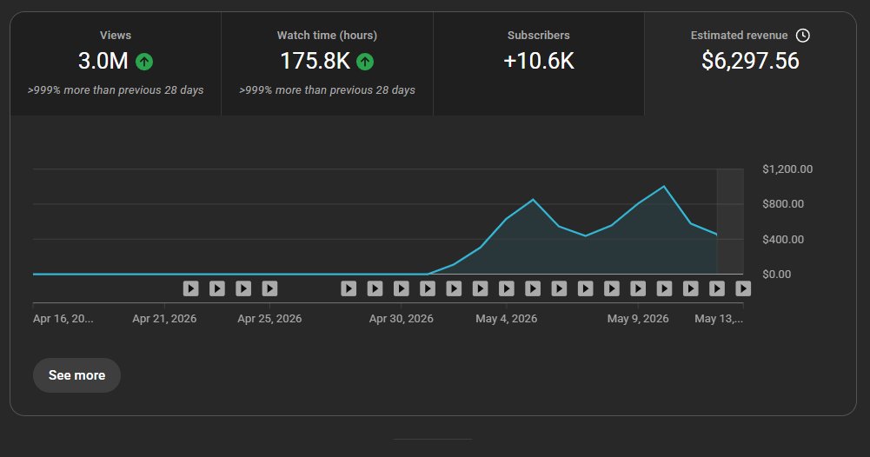Open the video marker for Apr 29
Viewport: 870px width, 457px height.
[x=375, y=288]
